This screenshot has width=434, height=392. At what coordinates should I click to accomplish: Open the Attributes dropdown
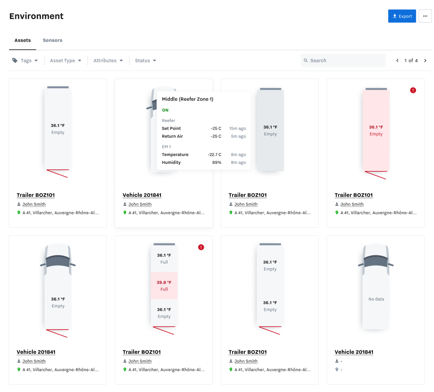[108, 60]
